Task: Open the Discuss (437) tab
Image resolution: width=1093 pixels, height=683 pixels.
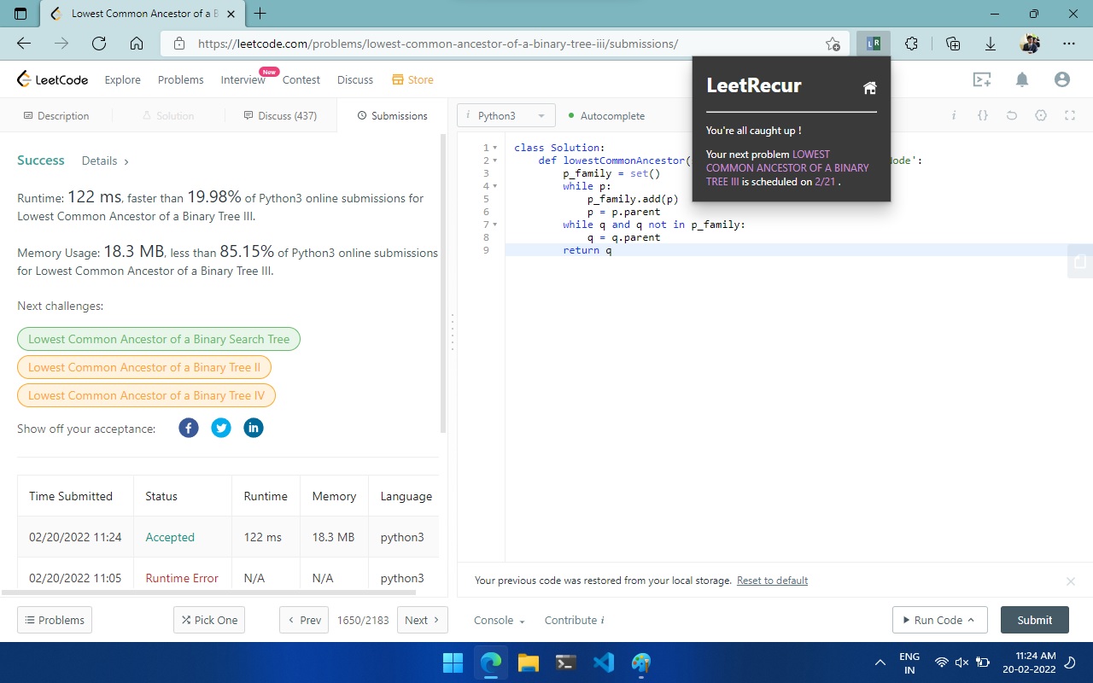Action: [x=280, y=116]
